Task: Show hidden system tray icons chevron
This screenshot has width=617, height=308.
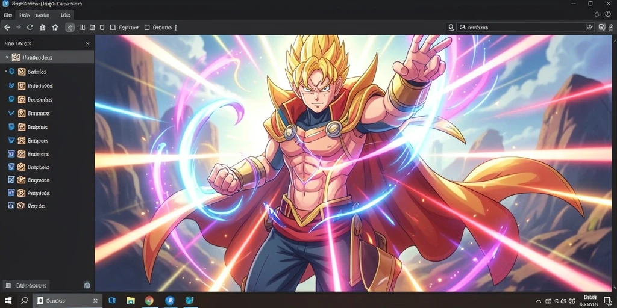Action: pos(539,301)
